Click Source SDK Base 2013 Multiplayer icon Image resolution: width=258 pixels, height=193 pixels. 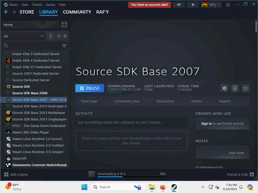[x=8, y=113]
